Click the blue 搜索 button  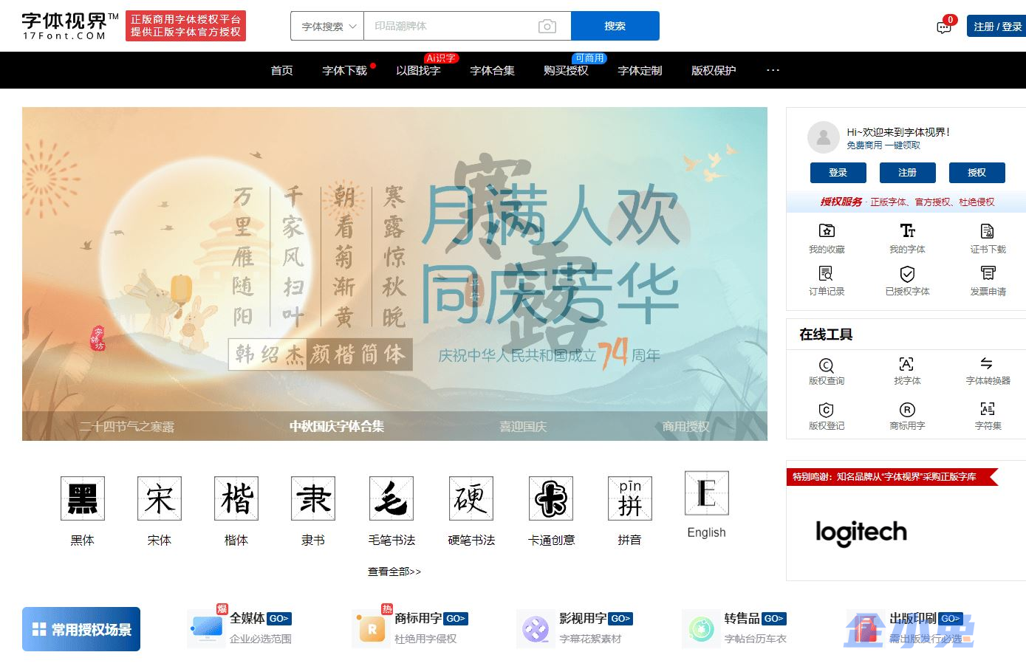[615, 26]
